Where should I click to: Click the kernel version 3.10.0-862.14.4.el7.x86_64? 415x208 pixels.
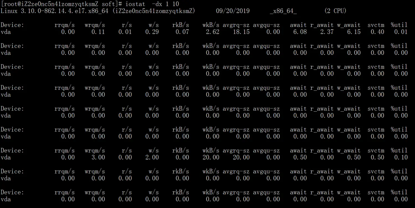coord(63,11)
